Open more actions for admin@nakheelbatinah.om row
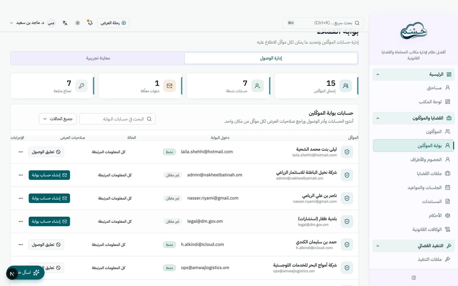This screenshot has width=458, height=286. [x=21, y=175]
